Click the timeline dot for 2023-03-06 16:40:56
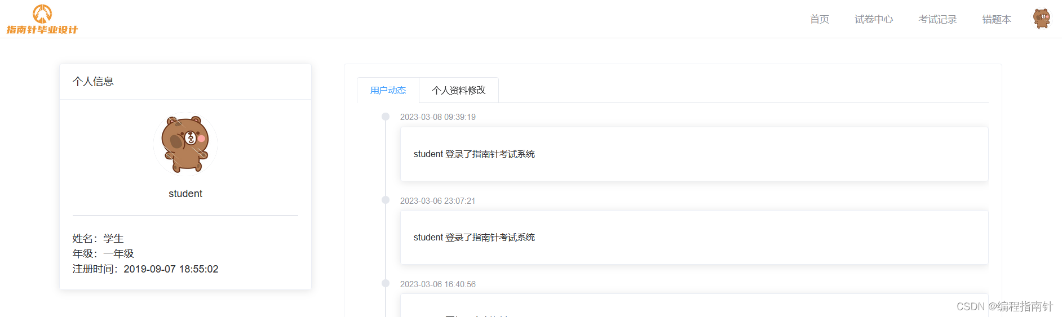Image resolution: width=1062 pixels, height=317 pixels. (386, 283)
